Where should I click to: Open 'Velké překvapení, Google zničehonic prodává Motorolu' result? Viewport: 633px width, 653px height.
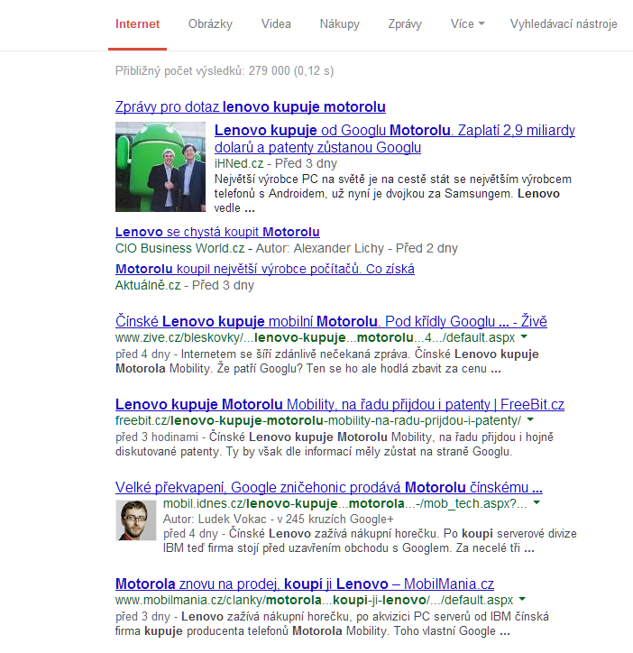coord(329,487)
